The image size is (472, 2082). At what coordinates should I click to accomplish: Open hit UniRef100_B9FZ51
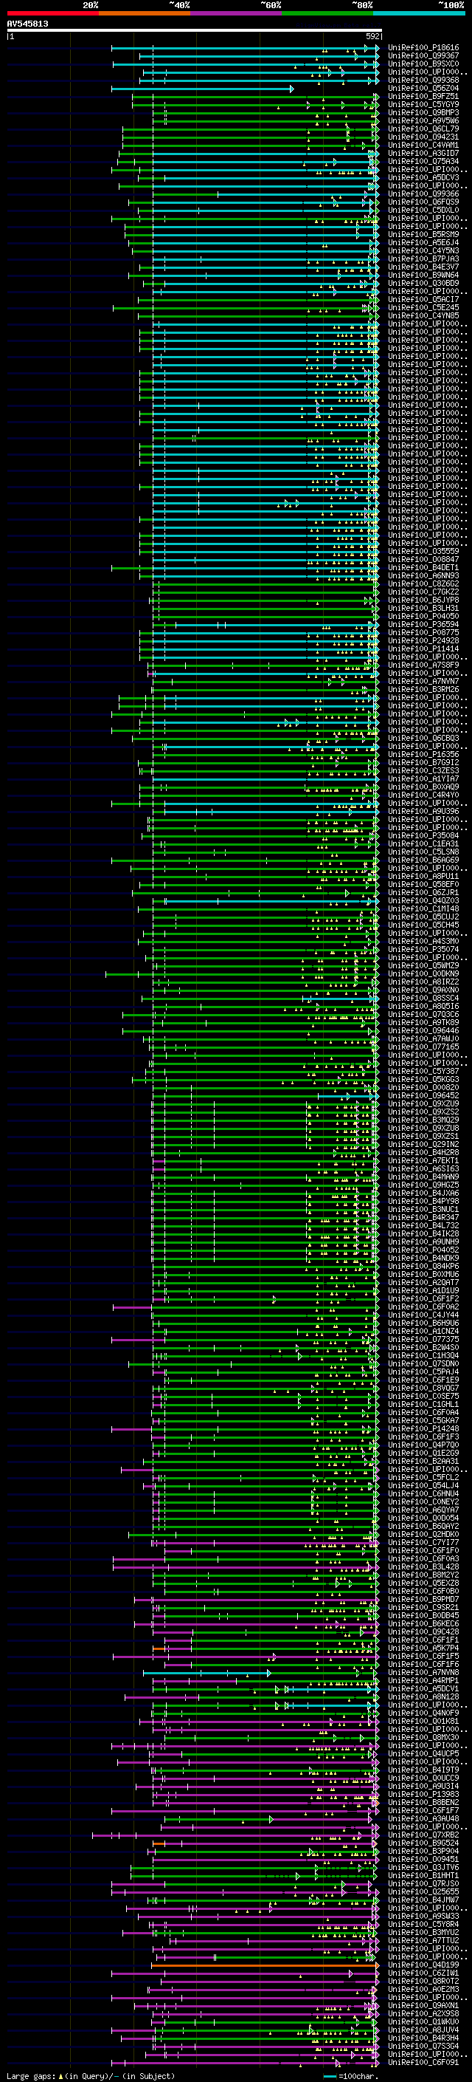(423, 96)
